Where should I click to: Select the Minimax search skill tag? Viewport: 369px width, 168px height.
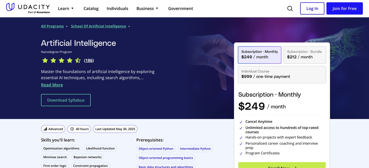[55, 157]
